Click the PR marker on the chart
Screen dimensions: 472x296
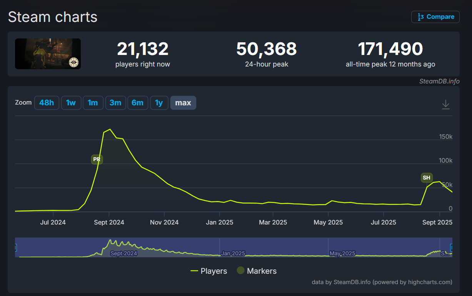[97, 159]
